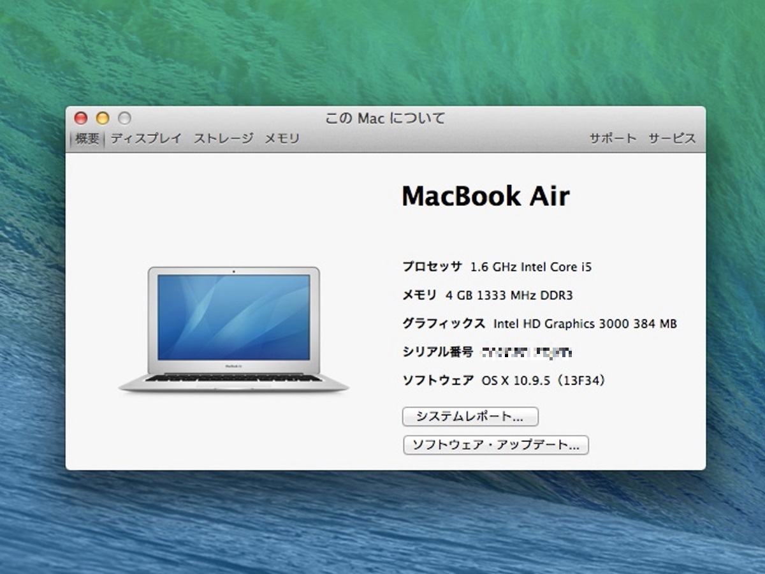
Task: Click the 1.6 GHz Intel Core i5 text
Action: pos(531,267)
